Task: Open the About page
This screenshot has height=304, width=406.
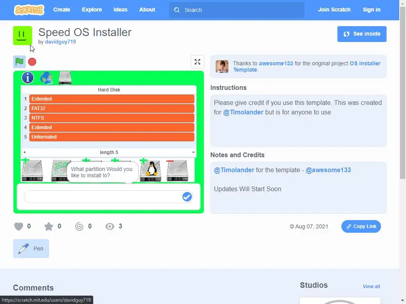Action: tap(147, 9)
